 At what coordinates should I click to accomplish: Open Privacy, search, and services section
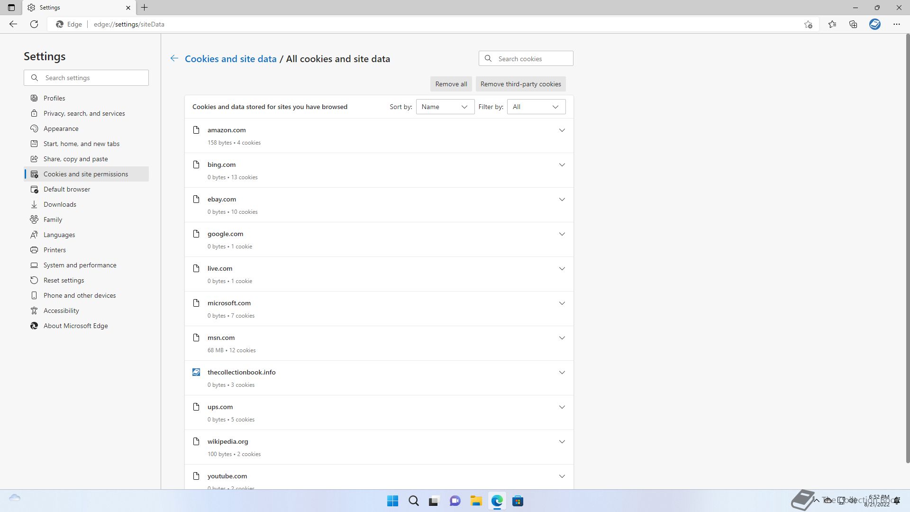[x=86, y=113]
